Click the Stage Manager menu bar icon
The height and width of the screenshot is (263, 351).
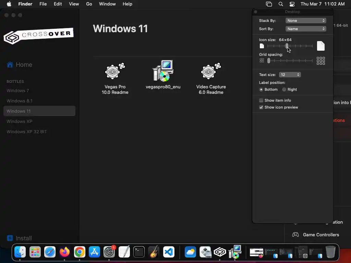click(x=269, y=4)
